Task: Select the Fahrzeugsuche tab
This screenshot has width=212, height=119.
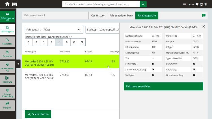Action: pos(147,16)
